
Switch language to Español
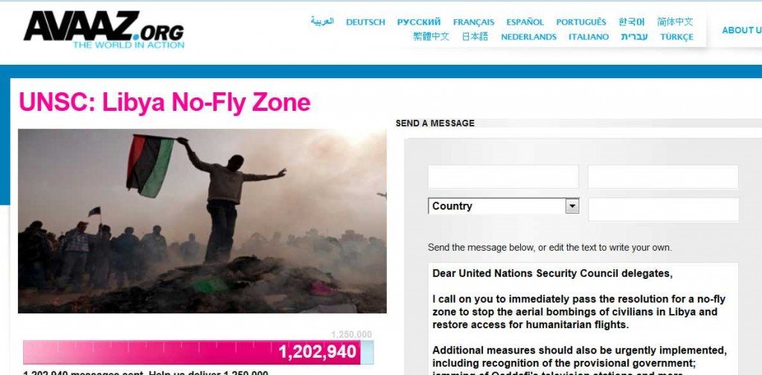525,22
